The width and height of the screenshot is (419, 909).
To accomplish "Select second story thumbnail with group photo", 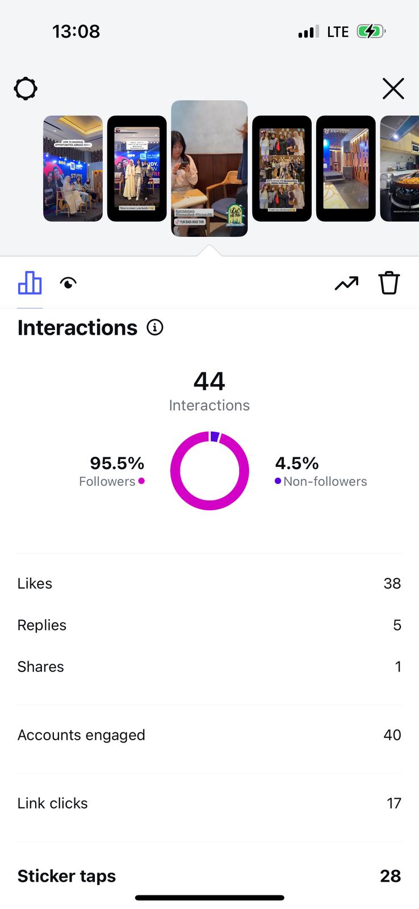I will [x=137, y=169].
